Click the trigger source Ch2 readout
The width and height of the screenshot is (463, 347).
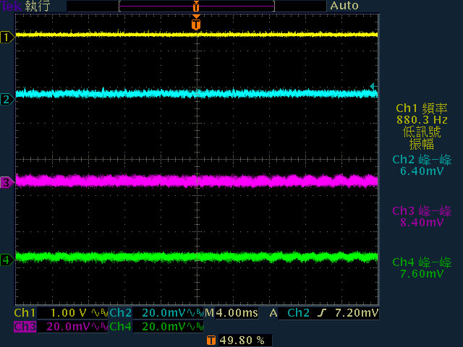point(298,313)
